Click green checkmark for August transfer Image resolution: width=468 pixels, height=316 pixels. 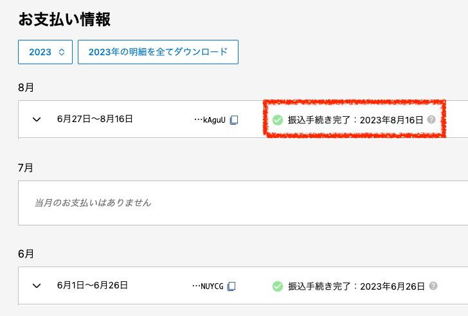[x=278, y=120]
